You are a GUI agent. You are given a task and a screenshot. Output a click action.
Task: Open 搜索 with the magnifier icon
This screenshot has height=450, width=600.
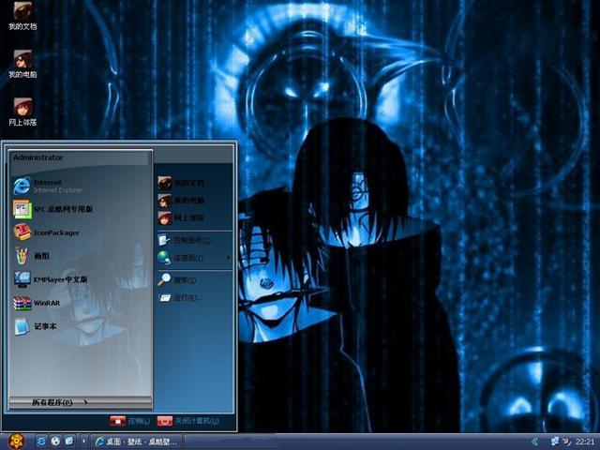pos(177,280)
